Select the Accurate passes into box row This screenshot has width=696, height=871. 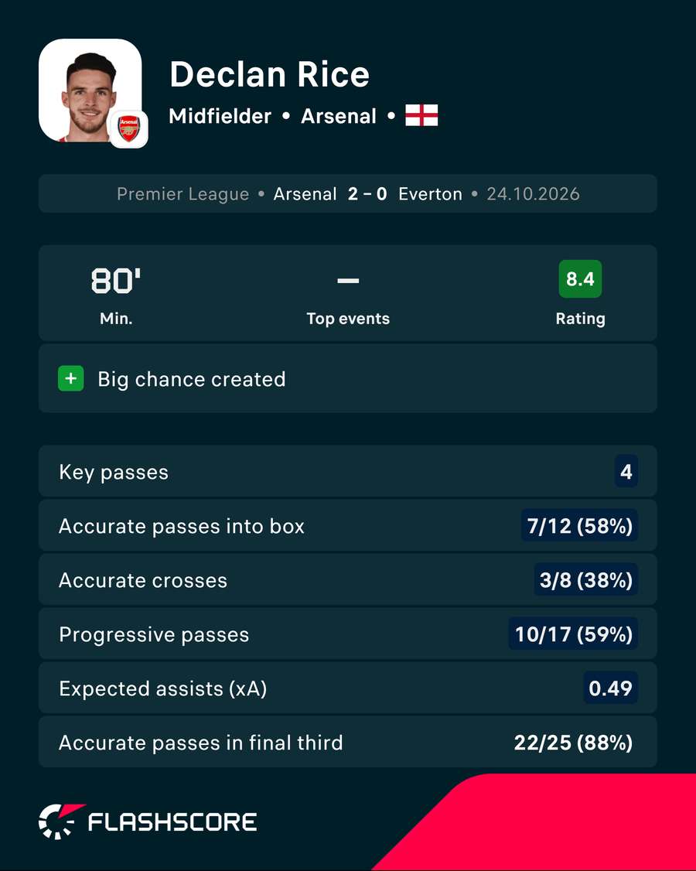(x=348, y=525)
